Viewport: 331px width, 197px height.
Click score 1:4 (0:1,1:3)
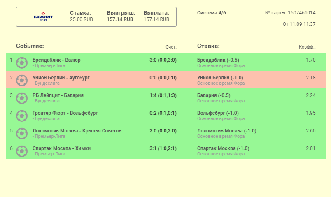(x=163, y=95)
